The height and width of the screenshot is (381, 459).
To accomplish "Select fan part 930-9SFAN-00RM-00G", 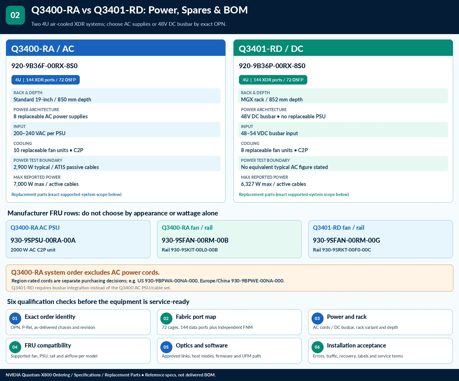I will click(x=347, y=240).
